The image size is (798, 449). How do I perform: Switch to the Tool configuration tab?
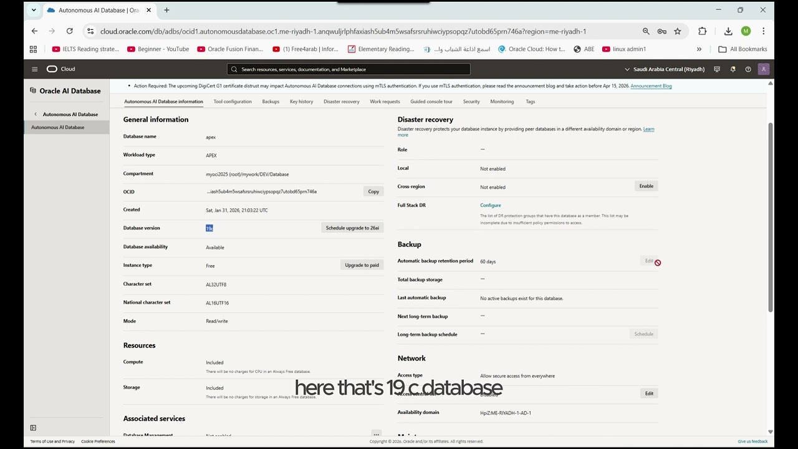[x=233, y=102]
